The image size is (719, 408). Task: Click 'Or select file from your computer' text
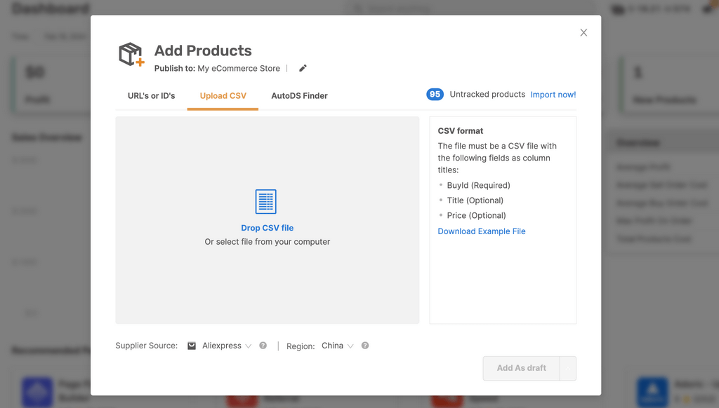[x=268, y=242]
